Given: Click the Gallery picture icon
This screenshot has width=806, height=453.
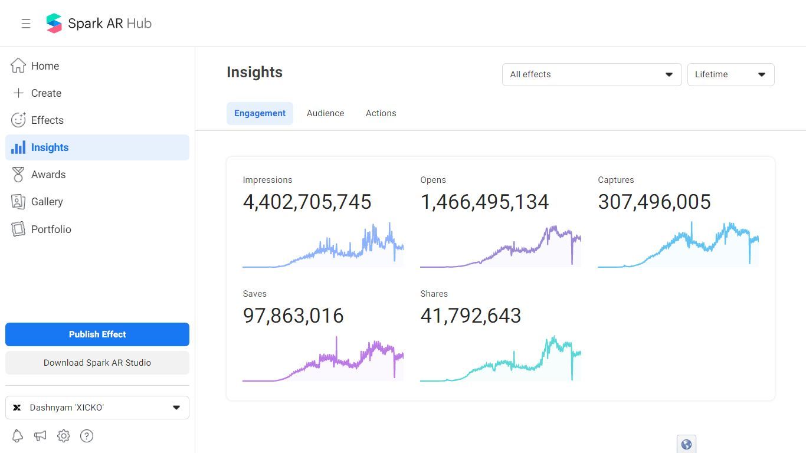Looking at the screenshot, I should coord(18,202).
